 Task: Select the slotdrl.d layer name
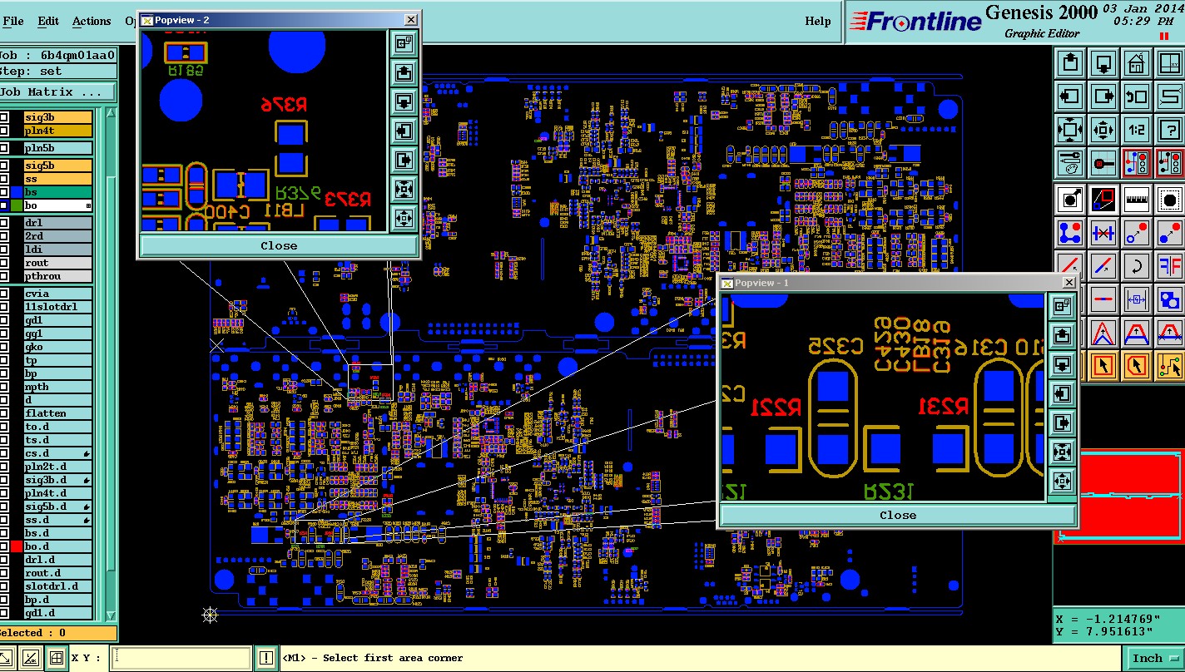(x=57, y=586)
